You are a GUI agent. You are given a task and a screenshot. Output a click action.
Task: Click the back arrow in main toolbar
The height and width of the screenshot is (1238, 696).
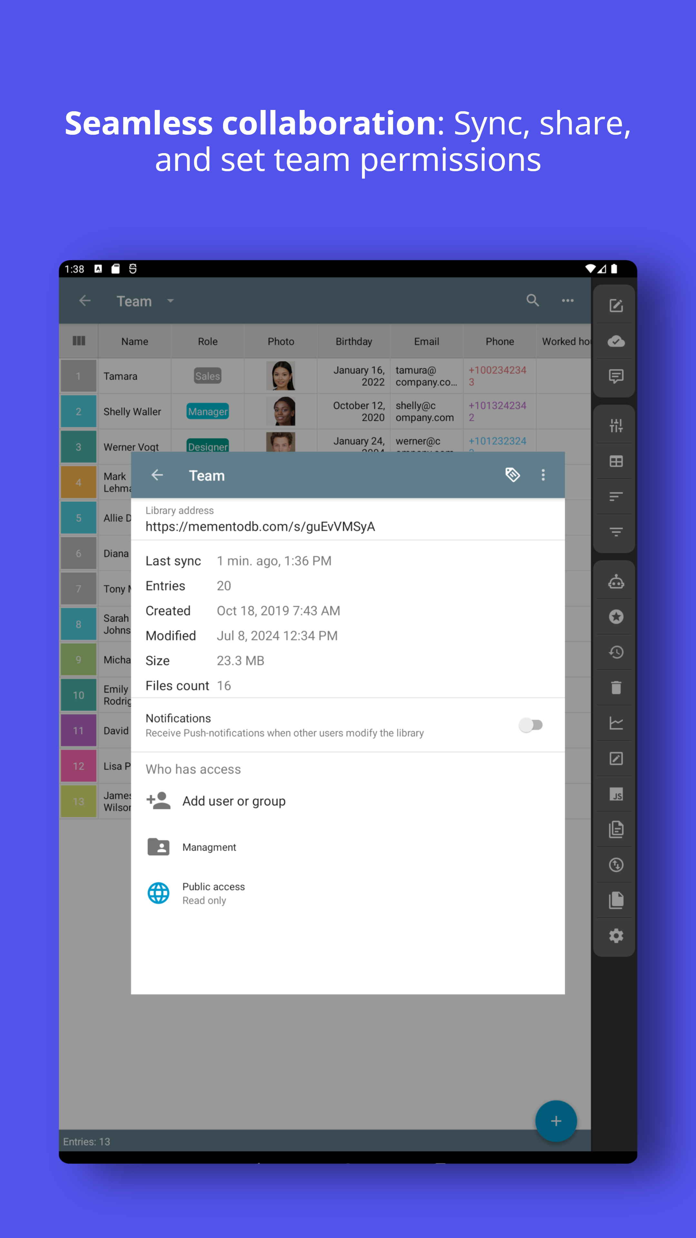click(84, 300)
